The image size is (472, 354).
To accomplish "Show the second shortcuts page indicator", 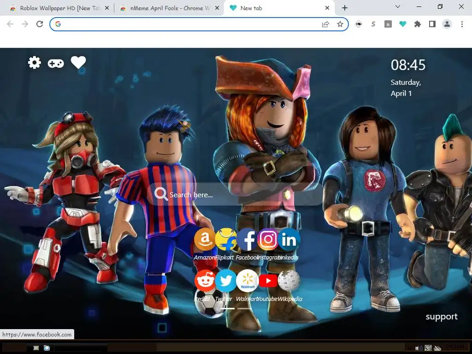I will 244,308.
